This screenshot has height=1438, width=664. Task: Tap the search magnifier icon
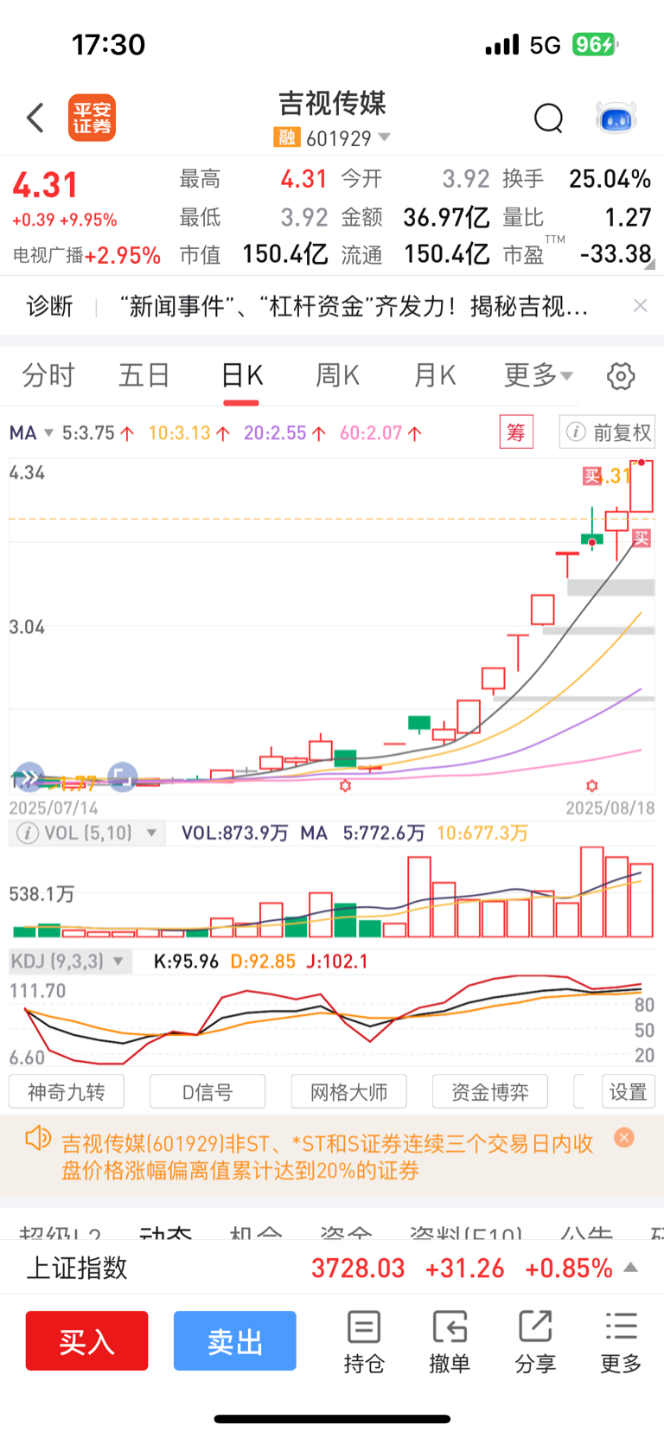pyautogui.click(x=548, y=118)
